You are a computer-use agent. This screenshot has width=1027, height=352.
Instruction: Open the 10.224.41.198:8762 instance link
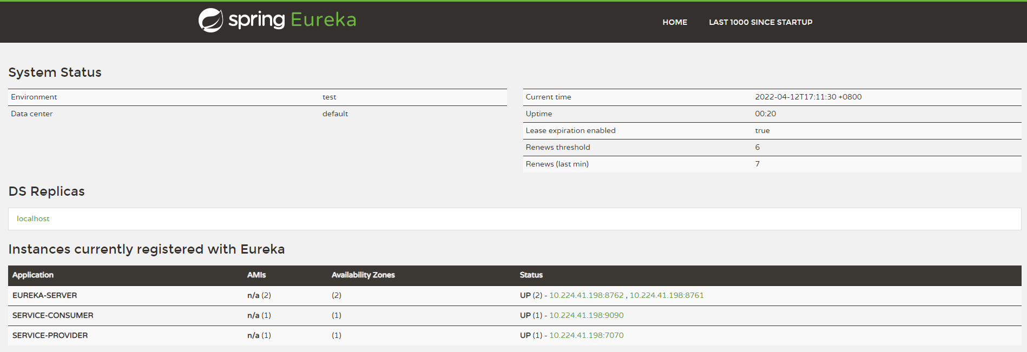pos(587,295)
